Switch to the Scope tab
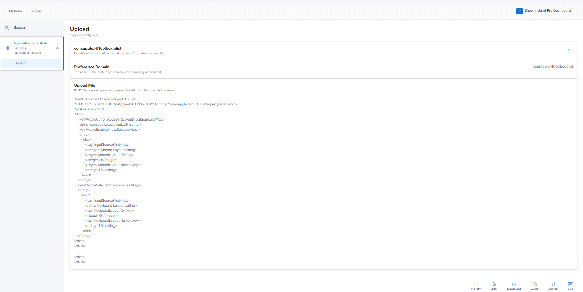 (35, 11)
